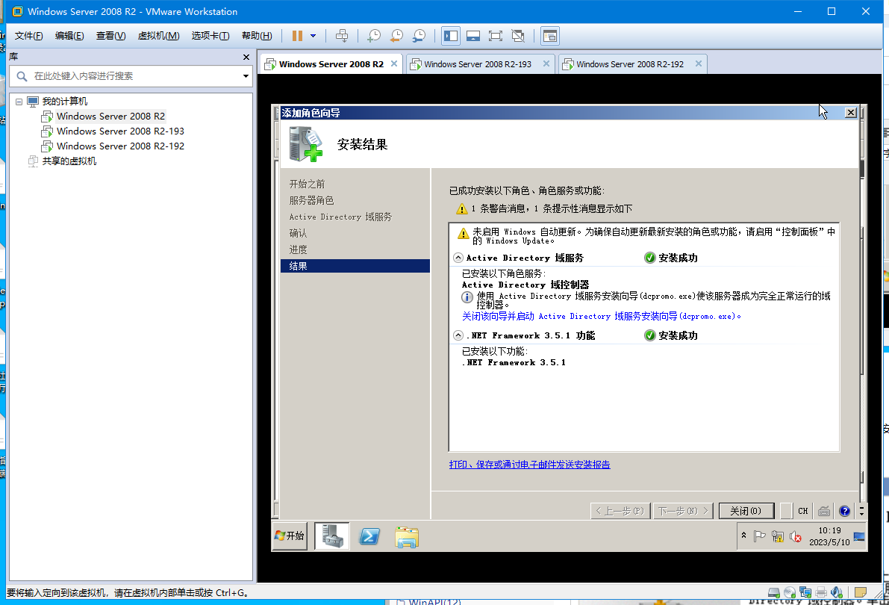Image resolution: width=889 pixels, height=605 pixels.
Task: Select the highlighted 结果 wizard step
Action: [x=355, y=266]
